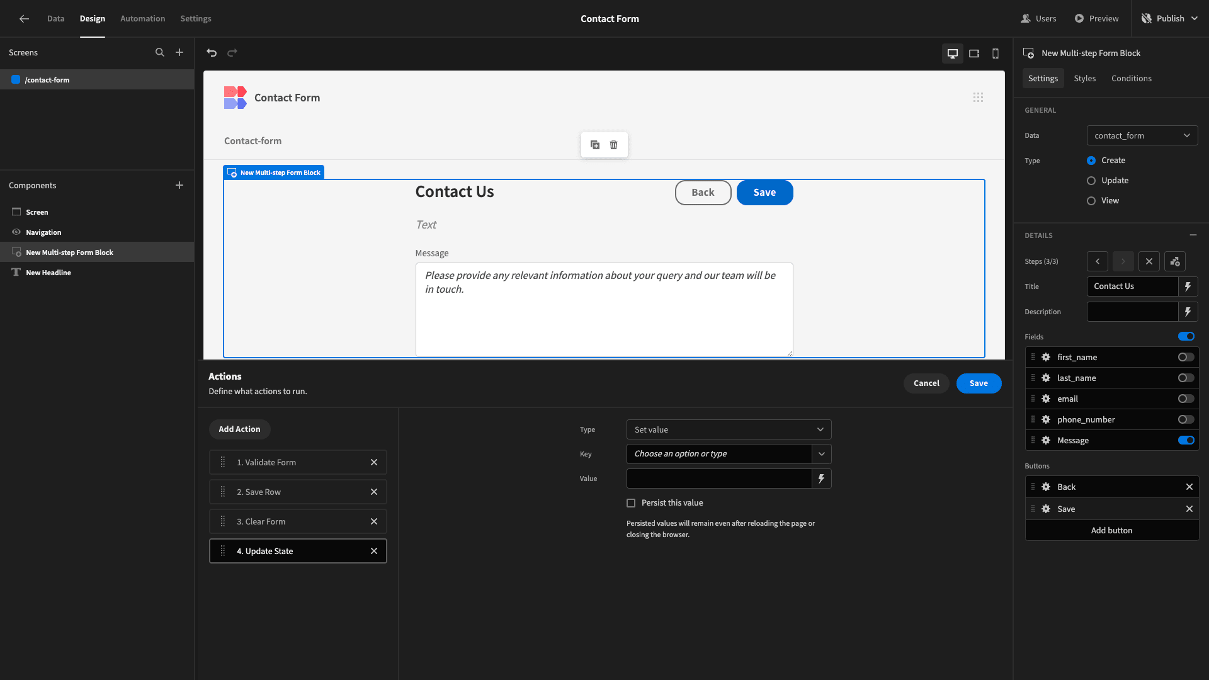Click the lightning bolt icon next to Description
The image size is (1209, 680).
(1189, 312)
